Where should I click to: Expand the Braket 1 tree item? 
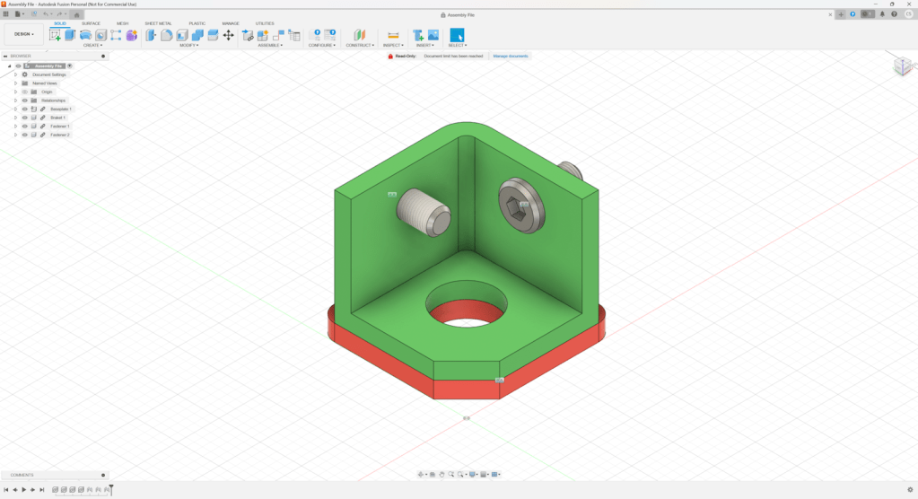(x=15, y=118)
